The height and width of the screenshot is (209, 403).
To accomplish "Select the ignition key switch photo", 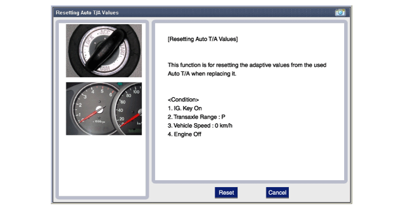I will [104, 51].
